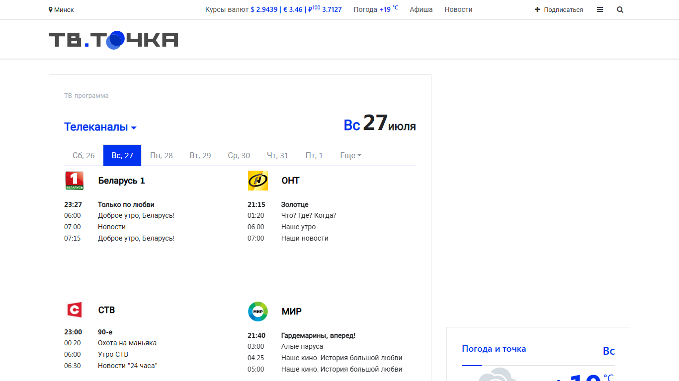The image size is (679, 381).
Task: Click the Подписаться link
Action: coord(564,10)
